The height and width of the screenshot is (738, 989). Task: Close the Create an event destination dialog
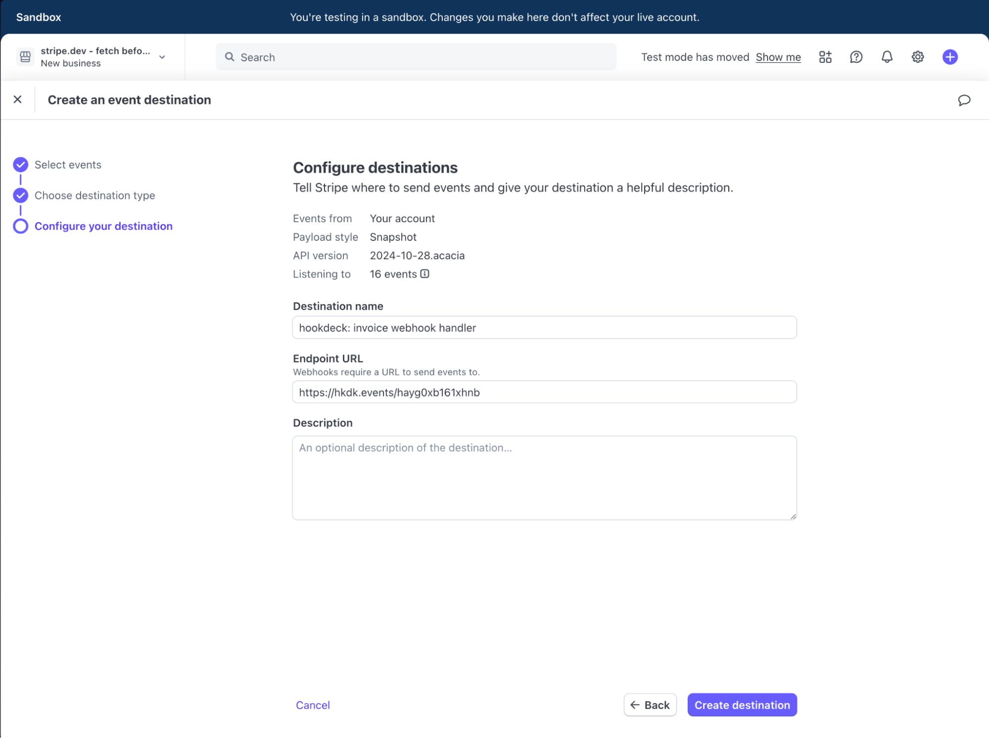pyautogui.click(x=18, y=99)
